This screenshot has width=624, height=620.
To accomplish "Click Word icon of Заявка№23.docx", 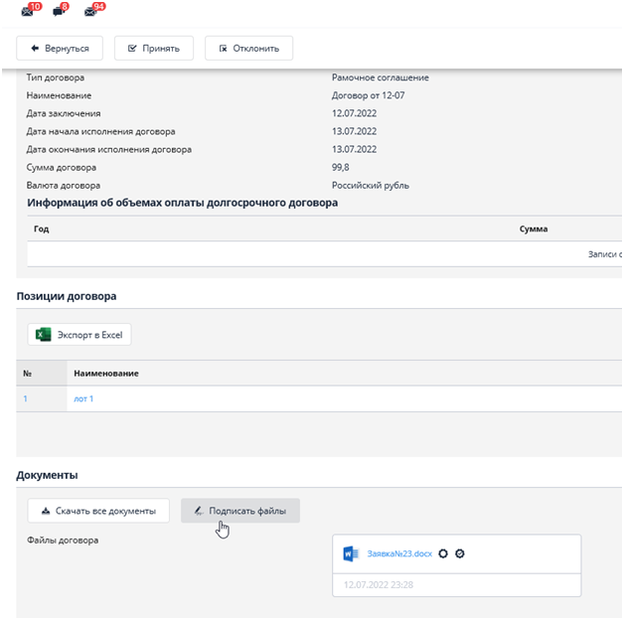I will point(351,554).
